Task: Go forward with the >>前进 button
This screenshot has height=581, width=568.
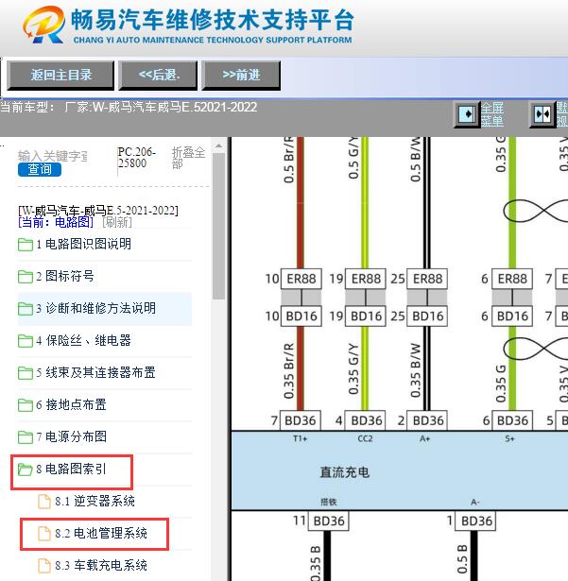Action: coord(241,76)
